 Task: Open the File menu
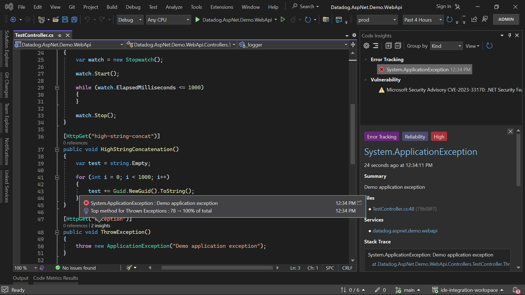(x=22, y=7)
